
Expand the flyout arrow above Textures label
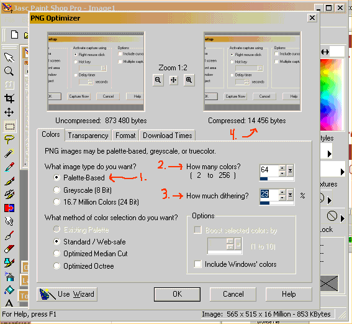pyautogui.click(x=342, y=172)
